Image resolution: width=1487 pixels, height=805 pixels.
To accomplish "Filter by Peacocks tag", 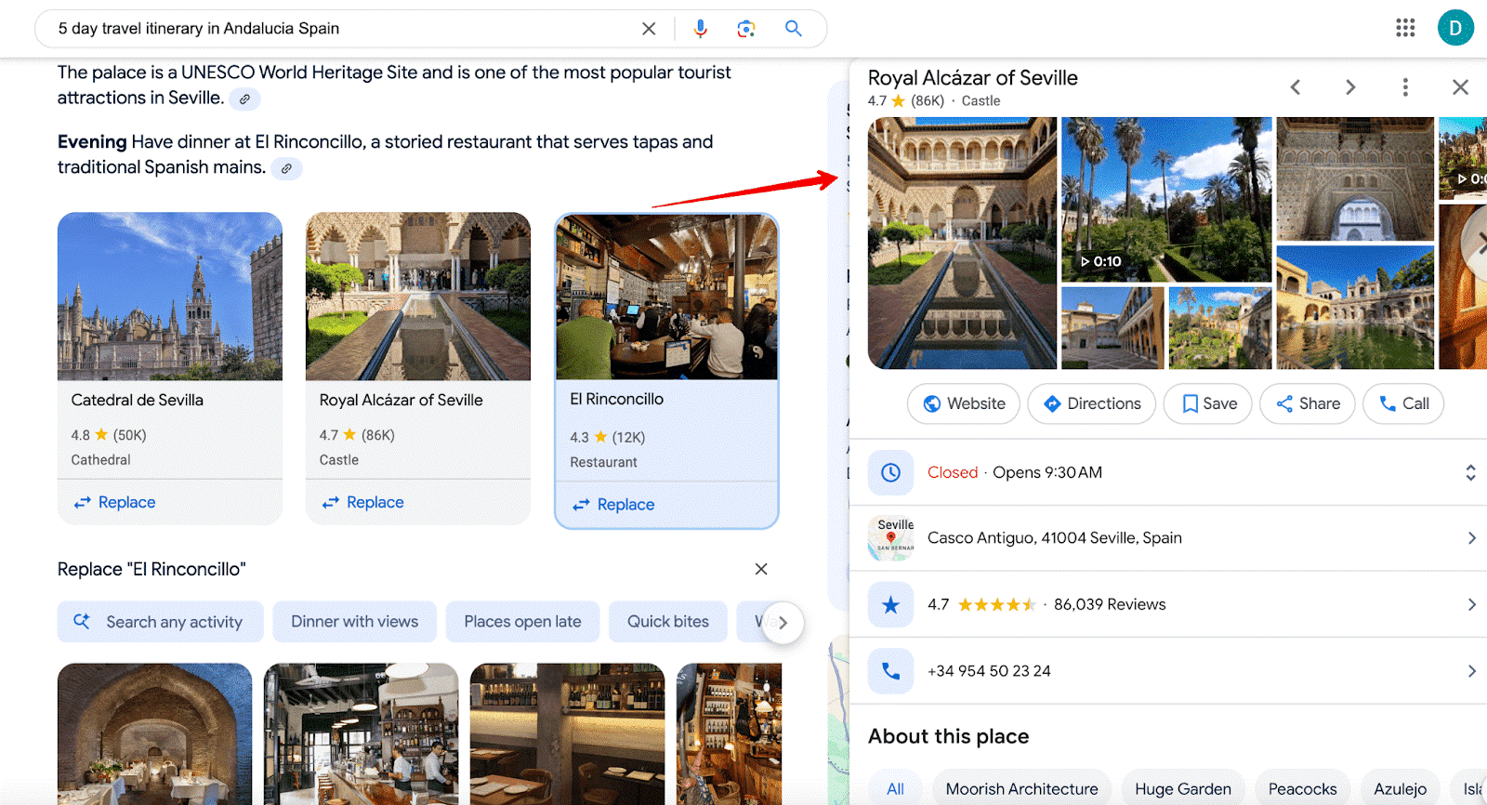I will pos(1303,789).
